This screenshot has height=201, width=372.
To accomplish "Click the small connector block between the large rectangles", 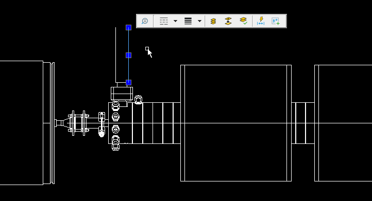I will tap(303, 123).
